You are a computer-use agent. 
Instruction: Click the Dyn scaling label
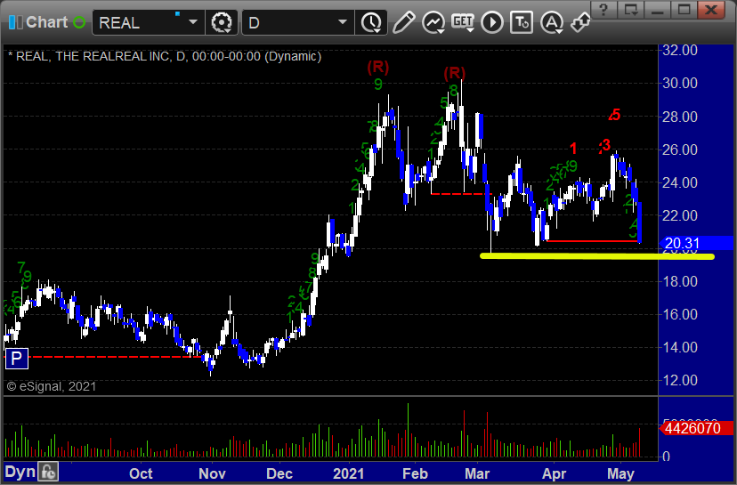20,472
